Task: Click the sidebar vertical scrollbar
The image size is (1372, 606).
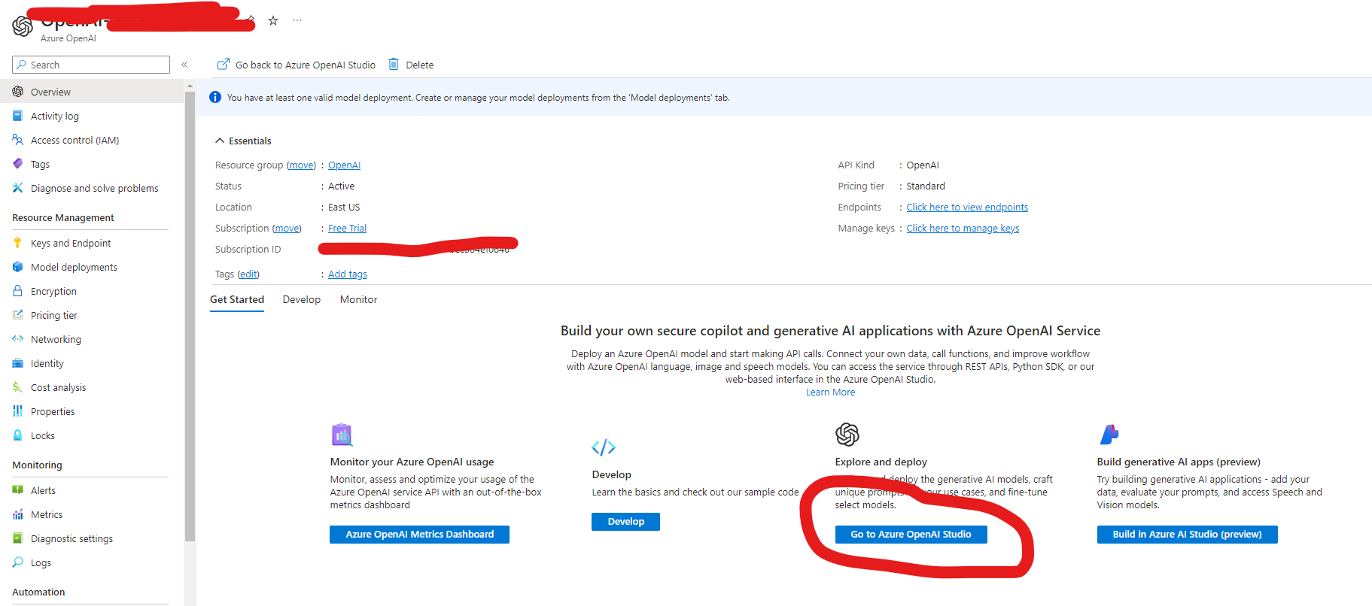Action: click(190, 316)
